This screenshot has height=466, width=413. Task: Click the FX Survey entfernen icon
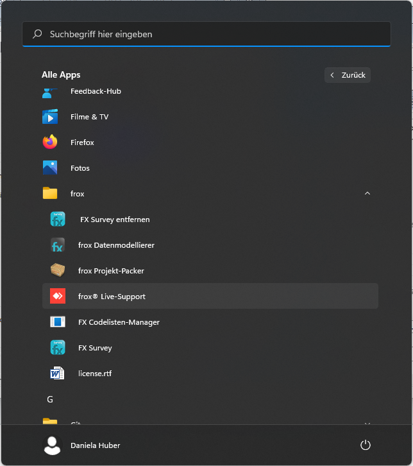[58, 220]
